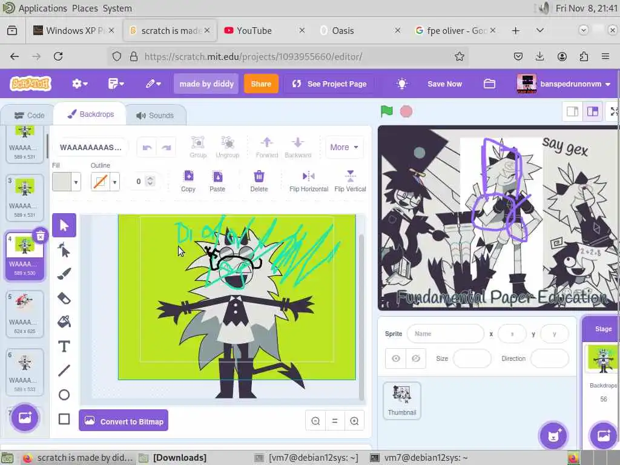Screen dimensions: 620x465
Task: Click the Undo arrow
Action: coord(147,148)
